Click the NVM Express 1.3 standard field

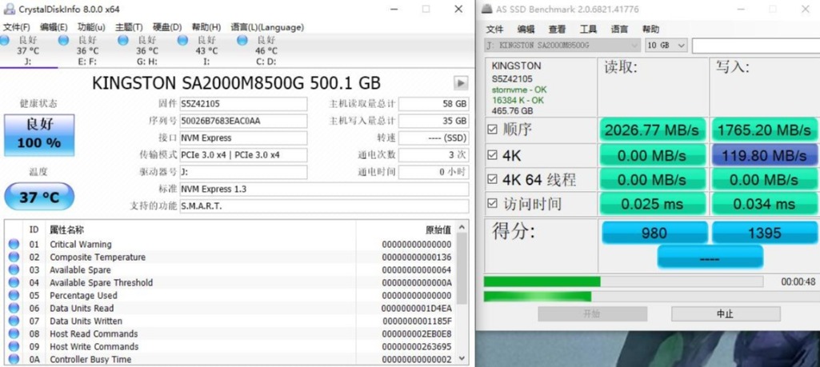coord(324,189)
